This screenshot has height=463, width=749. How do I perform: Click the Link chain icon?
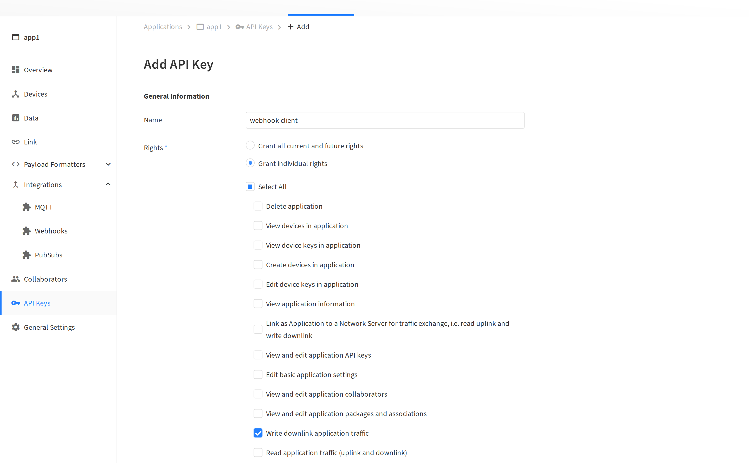point(16,142)
